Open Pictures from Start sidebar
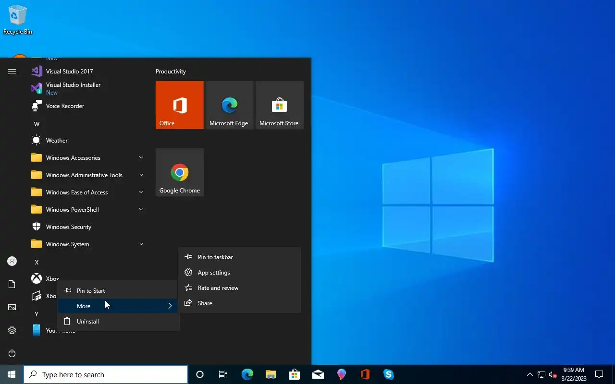Image resolution: width=615 pixels, height=384 pixels. (12, 307)
